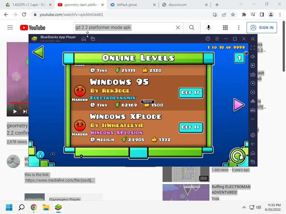Click the browser address bar URL
Image resolution: width=286 pixels, height=214 pixels.
71,14
